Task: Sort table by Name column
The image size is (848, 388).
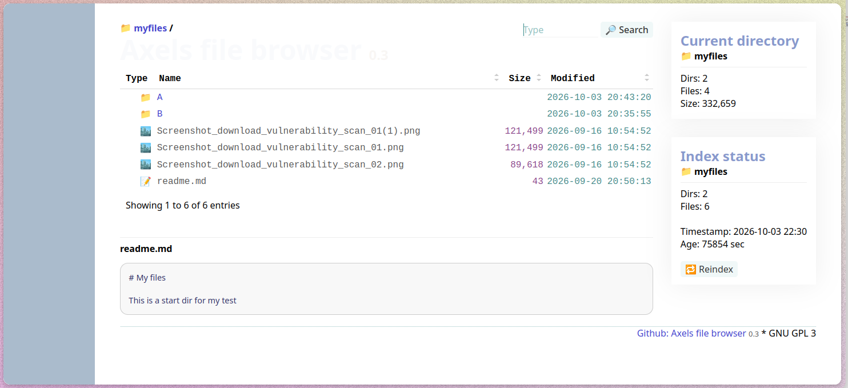Action: (x=329, y=78)
